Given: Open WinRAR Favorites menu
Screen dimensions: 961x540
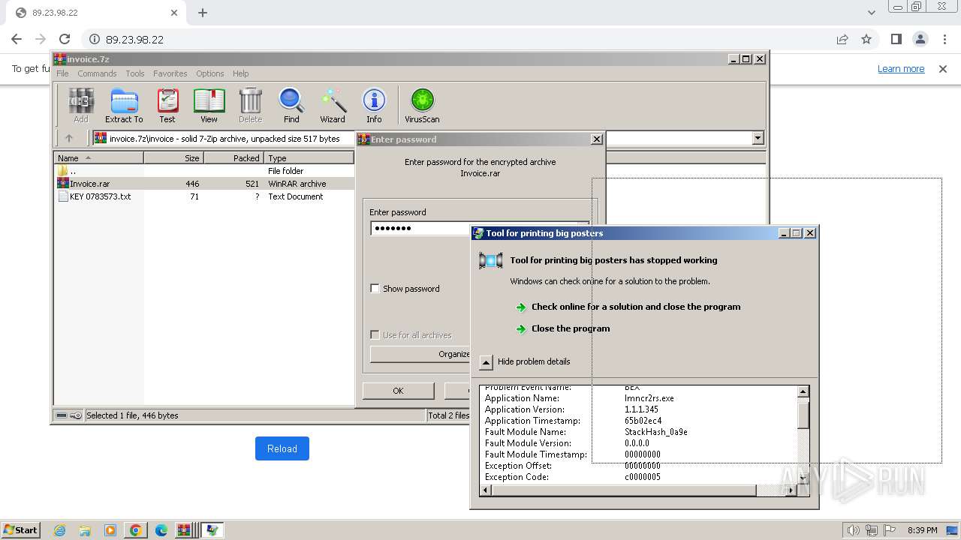Looking at the screenshot, I should 170,73.
